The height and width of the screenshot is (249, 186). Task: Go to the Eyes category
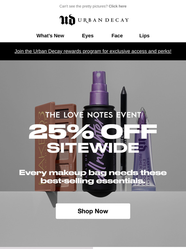(88, 36)
